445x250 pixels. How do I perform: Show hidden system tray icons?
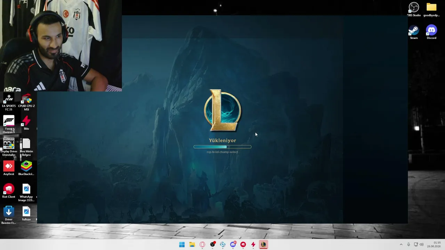point(401,244)
